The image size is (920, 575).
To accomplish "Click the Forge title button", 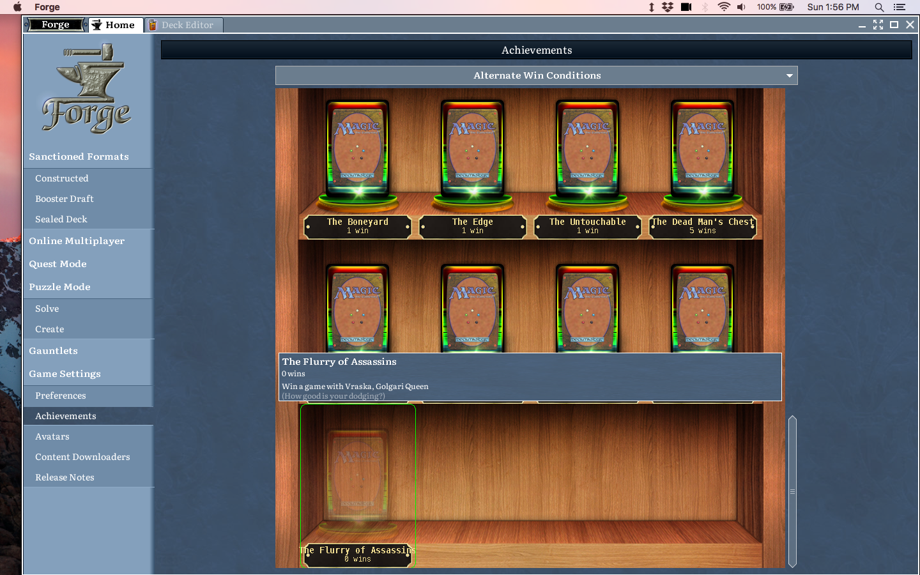I will click(56, 25).
